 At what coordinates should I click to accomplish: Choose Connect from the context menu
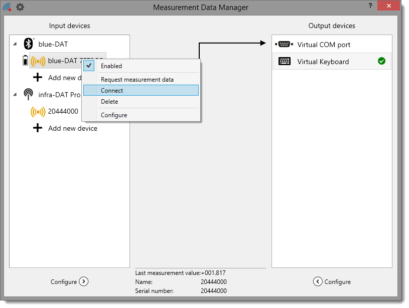point(112,91)
